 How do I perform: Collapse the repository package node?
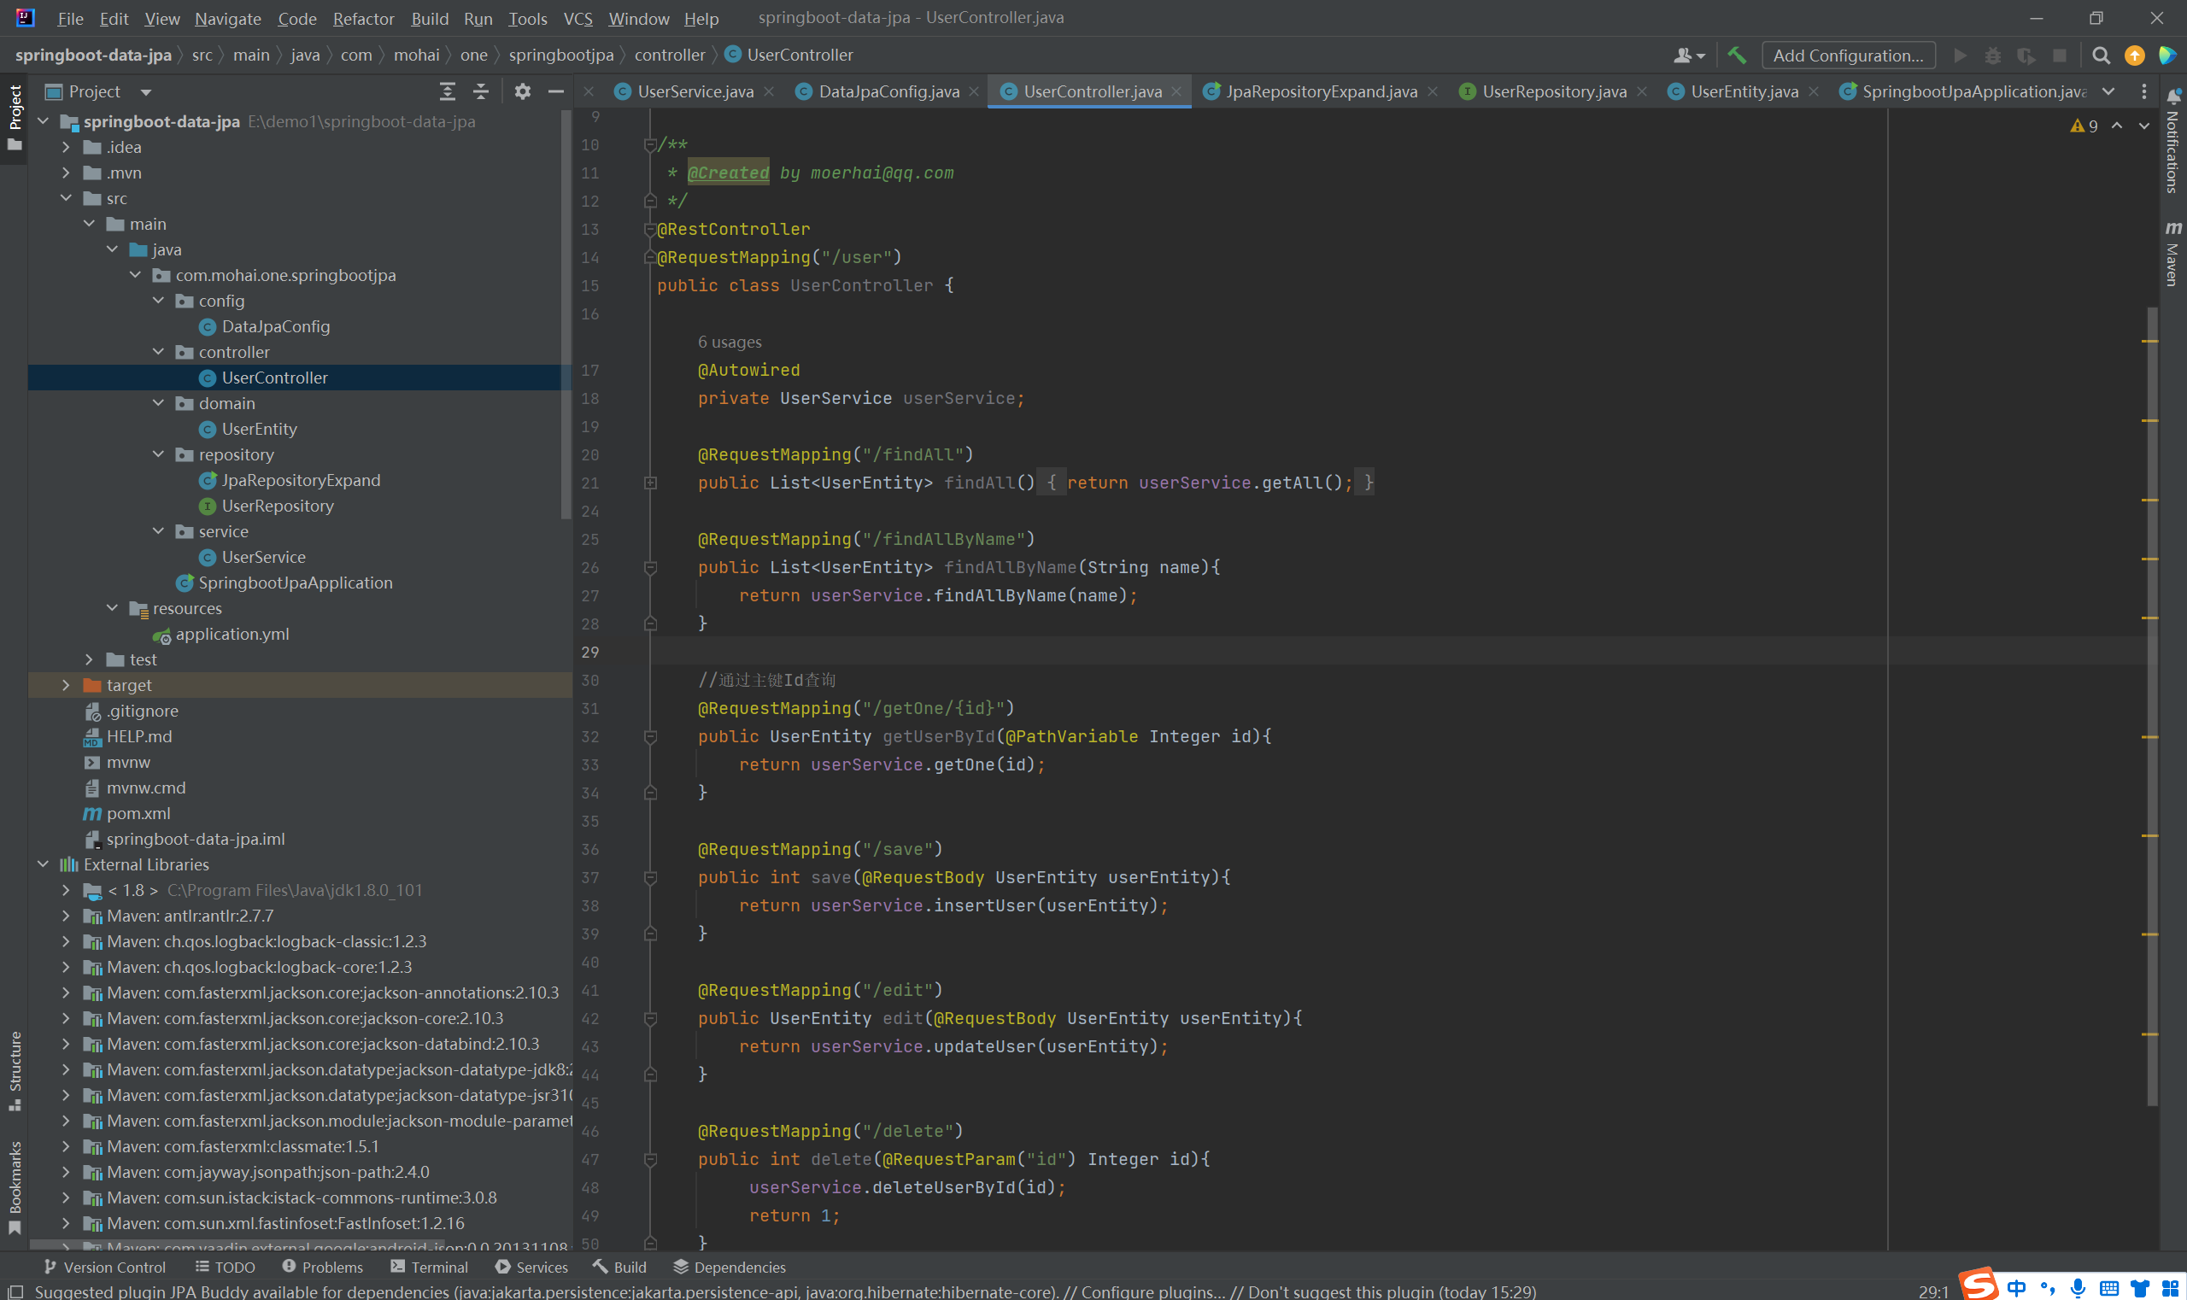pyautogui.click(x=159, y=454)
